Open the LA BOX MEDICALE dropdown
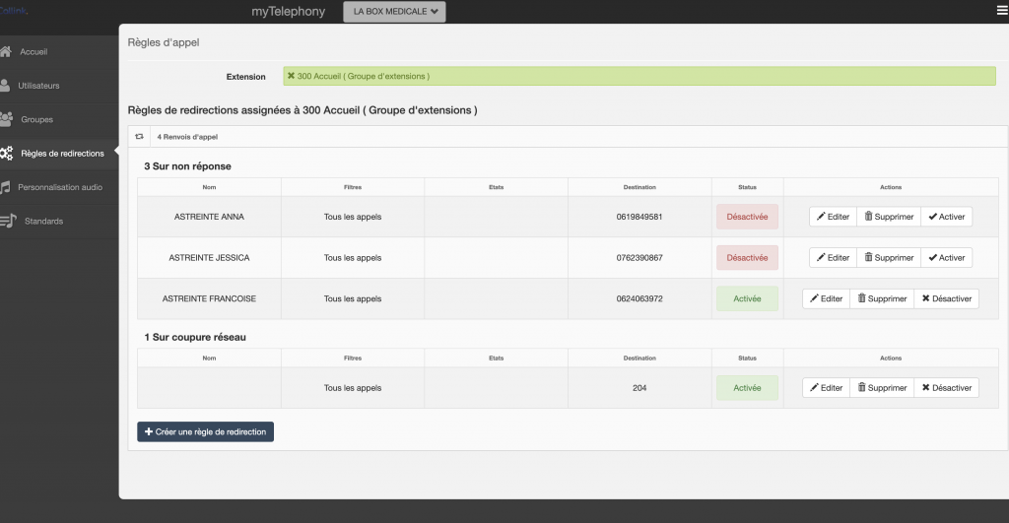The height and width of the screenshot is (523, 1009). 394,12
